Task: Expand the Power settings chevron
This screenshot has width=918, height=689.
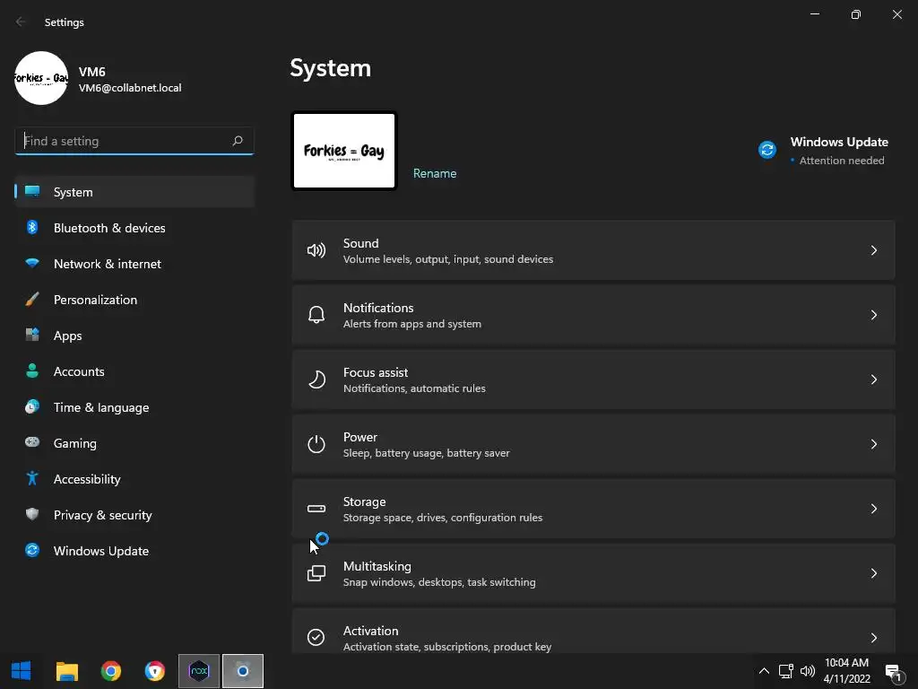Action: (x=873, y=444)
